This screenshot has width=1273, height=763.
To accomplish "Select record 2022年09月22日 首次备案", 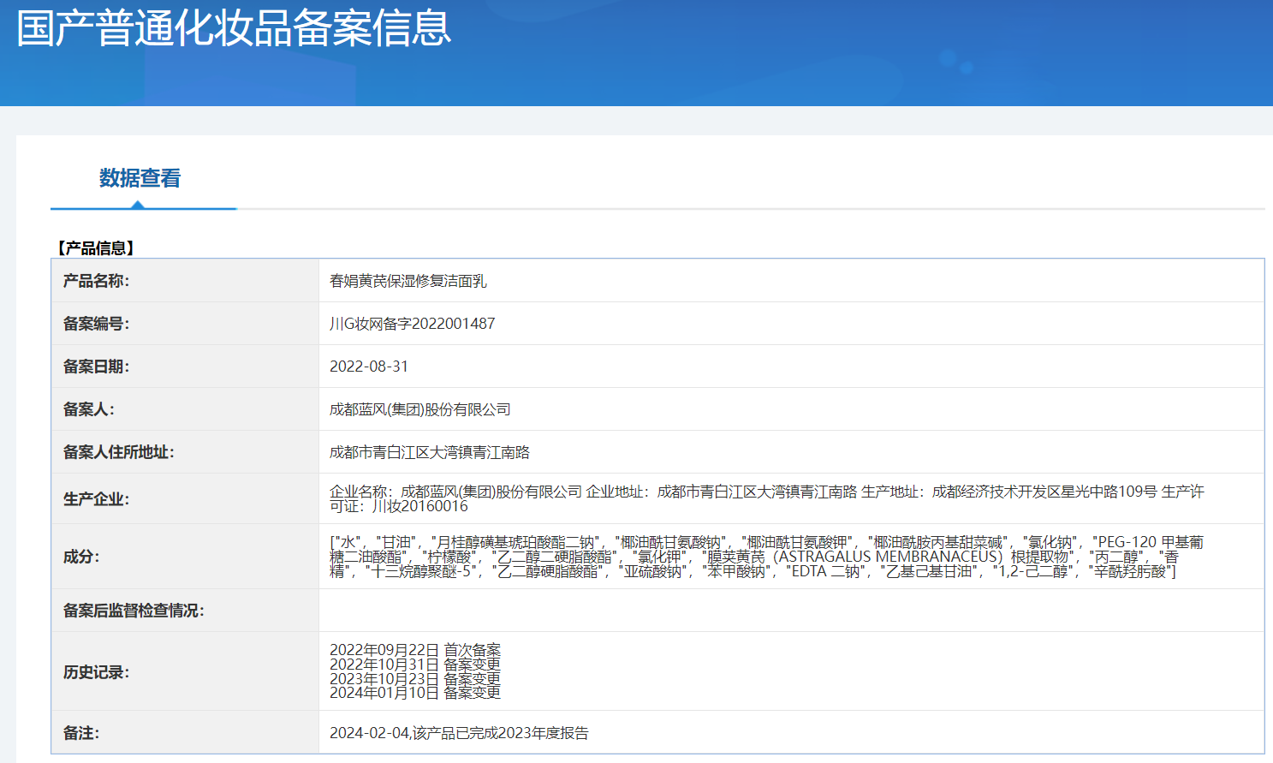I will point(415,650).
